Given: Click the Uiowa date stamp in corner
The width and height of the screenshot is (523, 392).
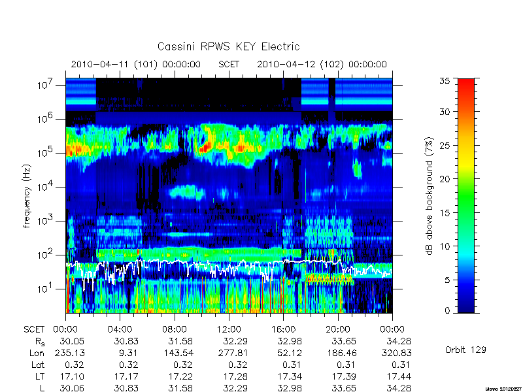Looking at the screenshot, I should click(503, 389).
